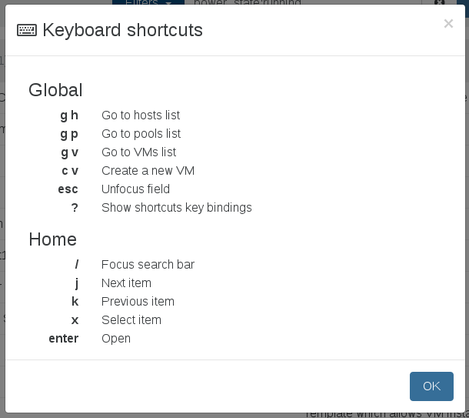Click the 'Previous item' shortcut description
The width and height of the screenshot is (469, 418).
138,302
